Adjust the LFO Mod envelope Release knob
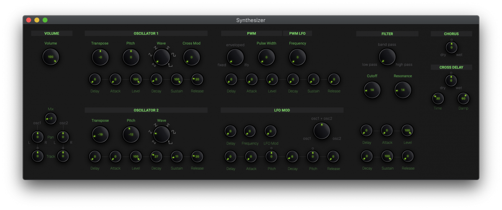 click(333, 157)
